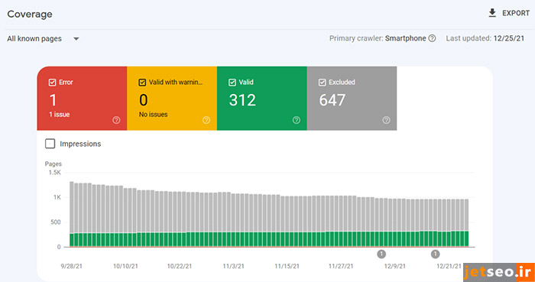
Task: Click annotation marker near 12/21/21
Action: (435, 254)
